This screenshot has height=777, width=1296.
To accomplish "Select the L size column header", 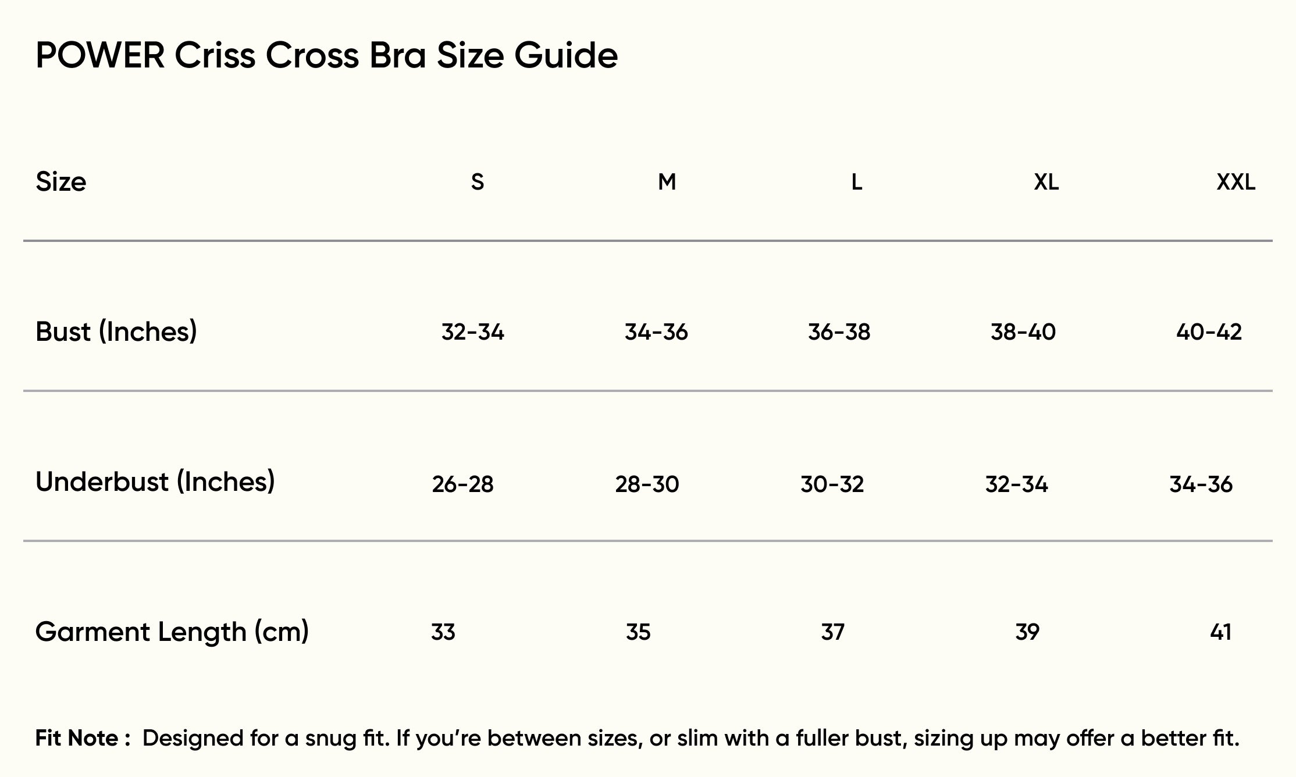I will tap(856, 182).
